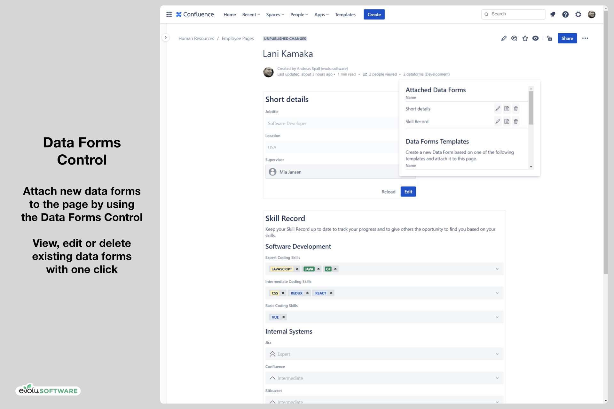
Task: Expand the Expert Coding Skills dropdown
Action: (497, 269)
